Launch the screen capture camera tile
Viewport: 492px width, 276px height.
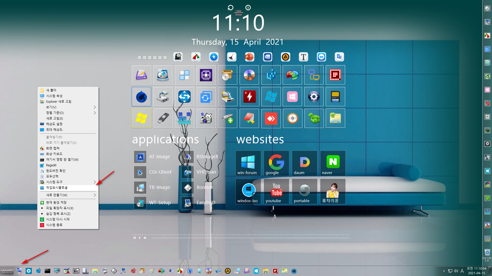click(206, 118)
